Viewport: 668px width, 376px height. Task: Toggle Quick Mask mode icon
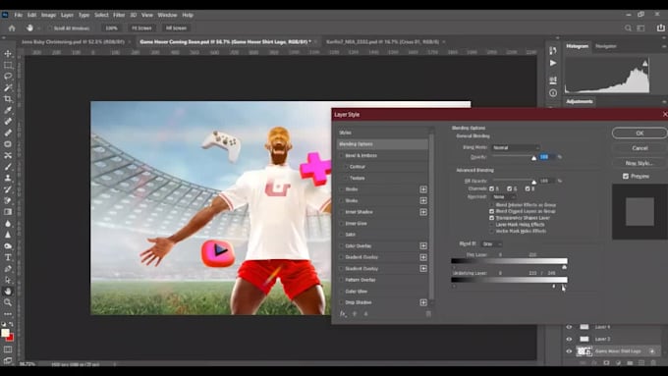pyautogui.click(x=8, y=349)
